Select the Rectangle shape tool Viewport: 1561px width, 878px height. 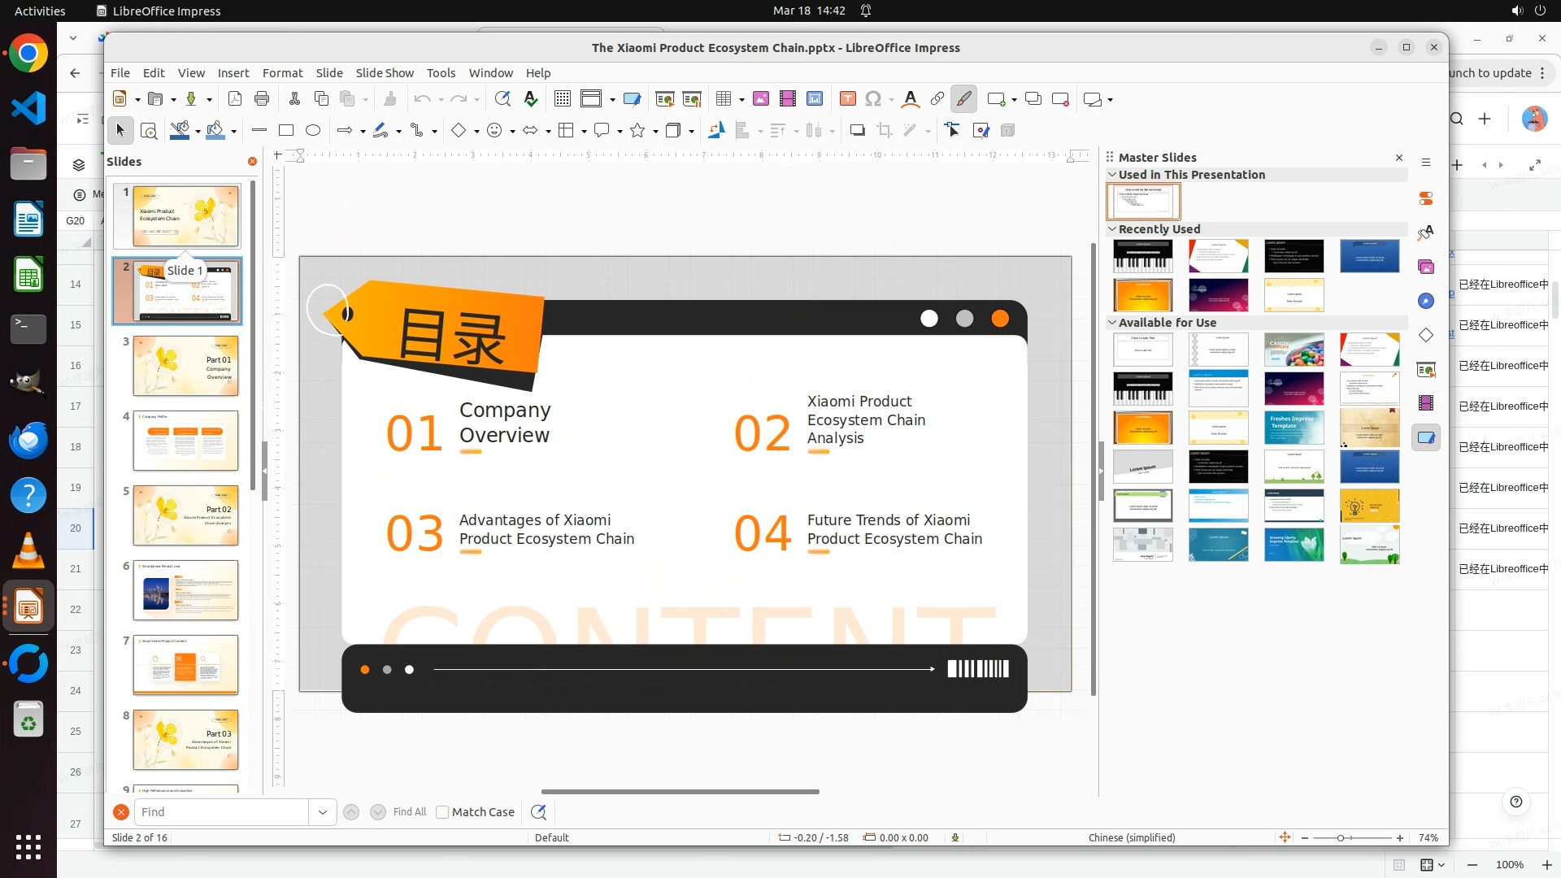pyautogui.click(x=286, y=130)
